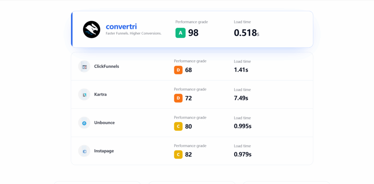This screenshot has height=184, width=374.
Task: Click the Kartra name
Action: tap(100, 95)
